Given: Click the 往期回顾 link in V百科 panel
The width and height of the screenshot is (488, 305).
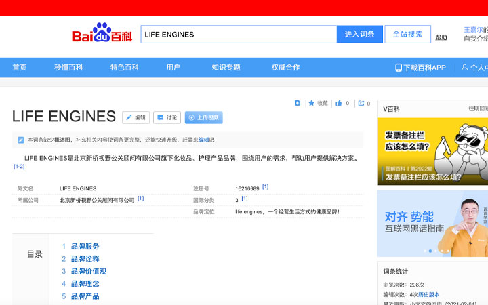Looking at the screenshot, I should (x=479, y=108).
